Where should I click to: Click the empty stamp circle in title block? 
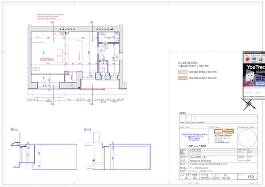tap(247, 138)
